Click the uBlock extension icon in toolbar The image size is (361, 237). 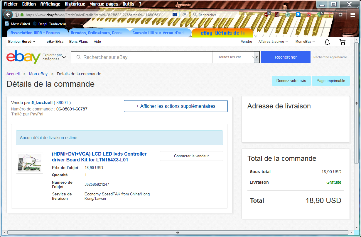point(266,14)
